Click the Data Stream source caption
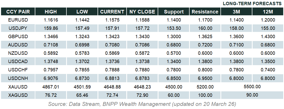The image size is (284, 109). point(142,104)
